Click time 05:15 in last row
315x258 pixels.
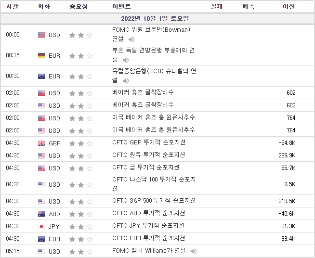(13, 251)
